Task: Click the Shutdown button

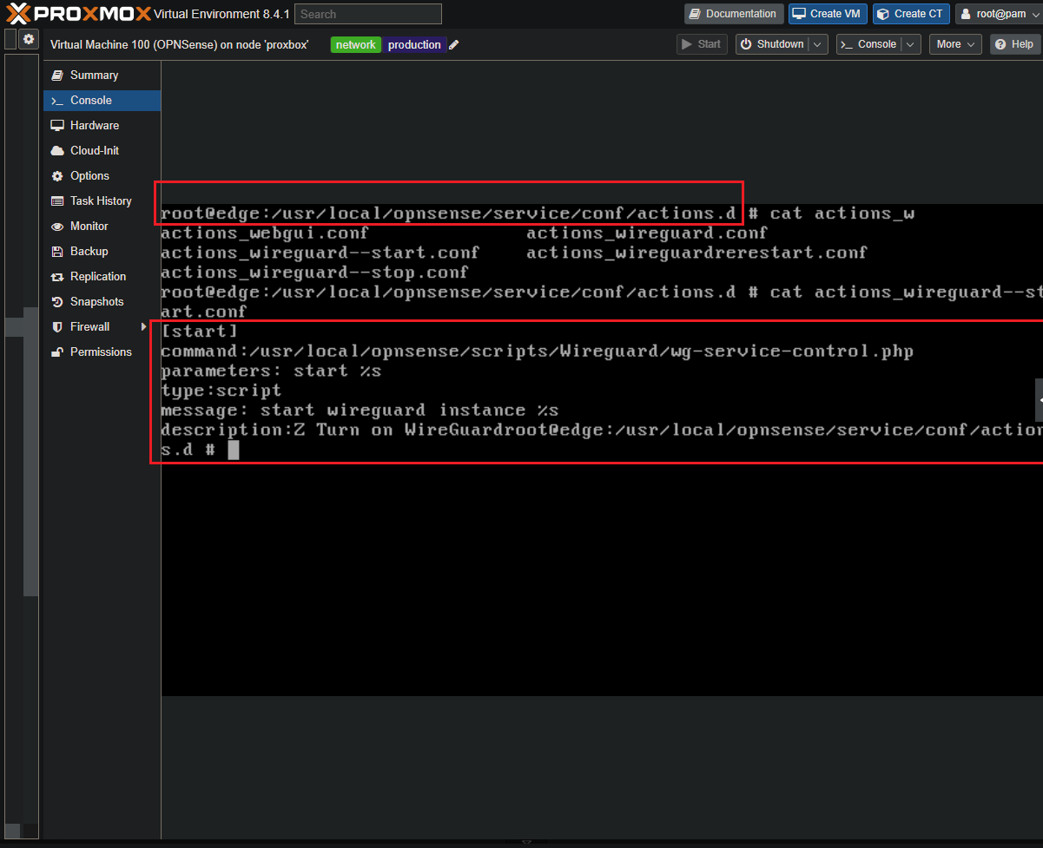Action: pyautogui.click(x=773, y=44)
